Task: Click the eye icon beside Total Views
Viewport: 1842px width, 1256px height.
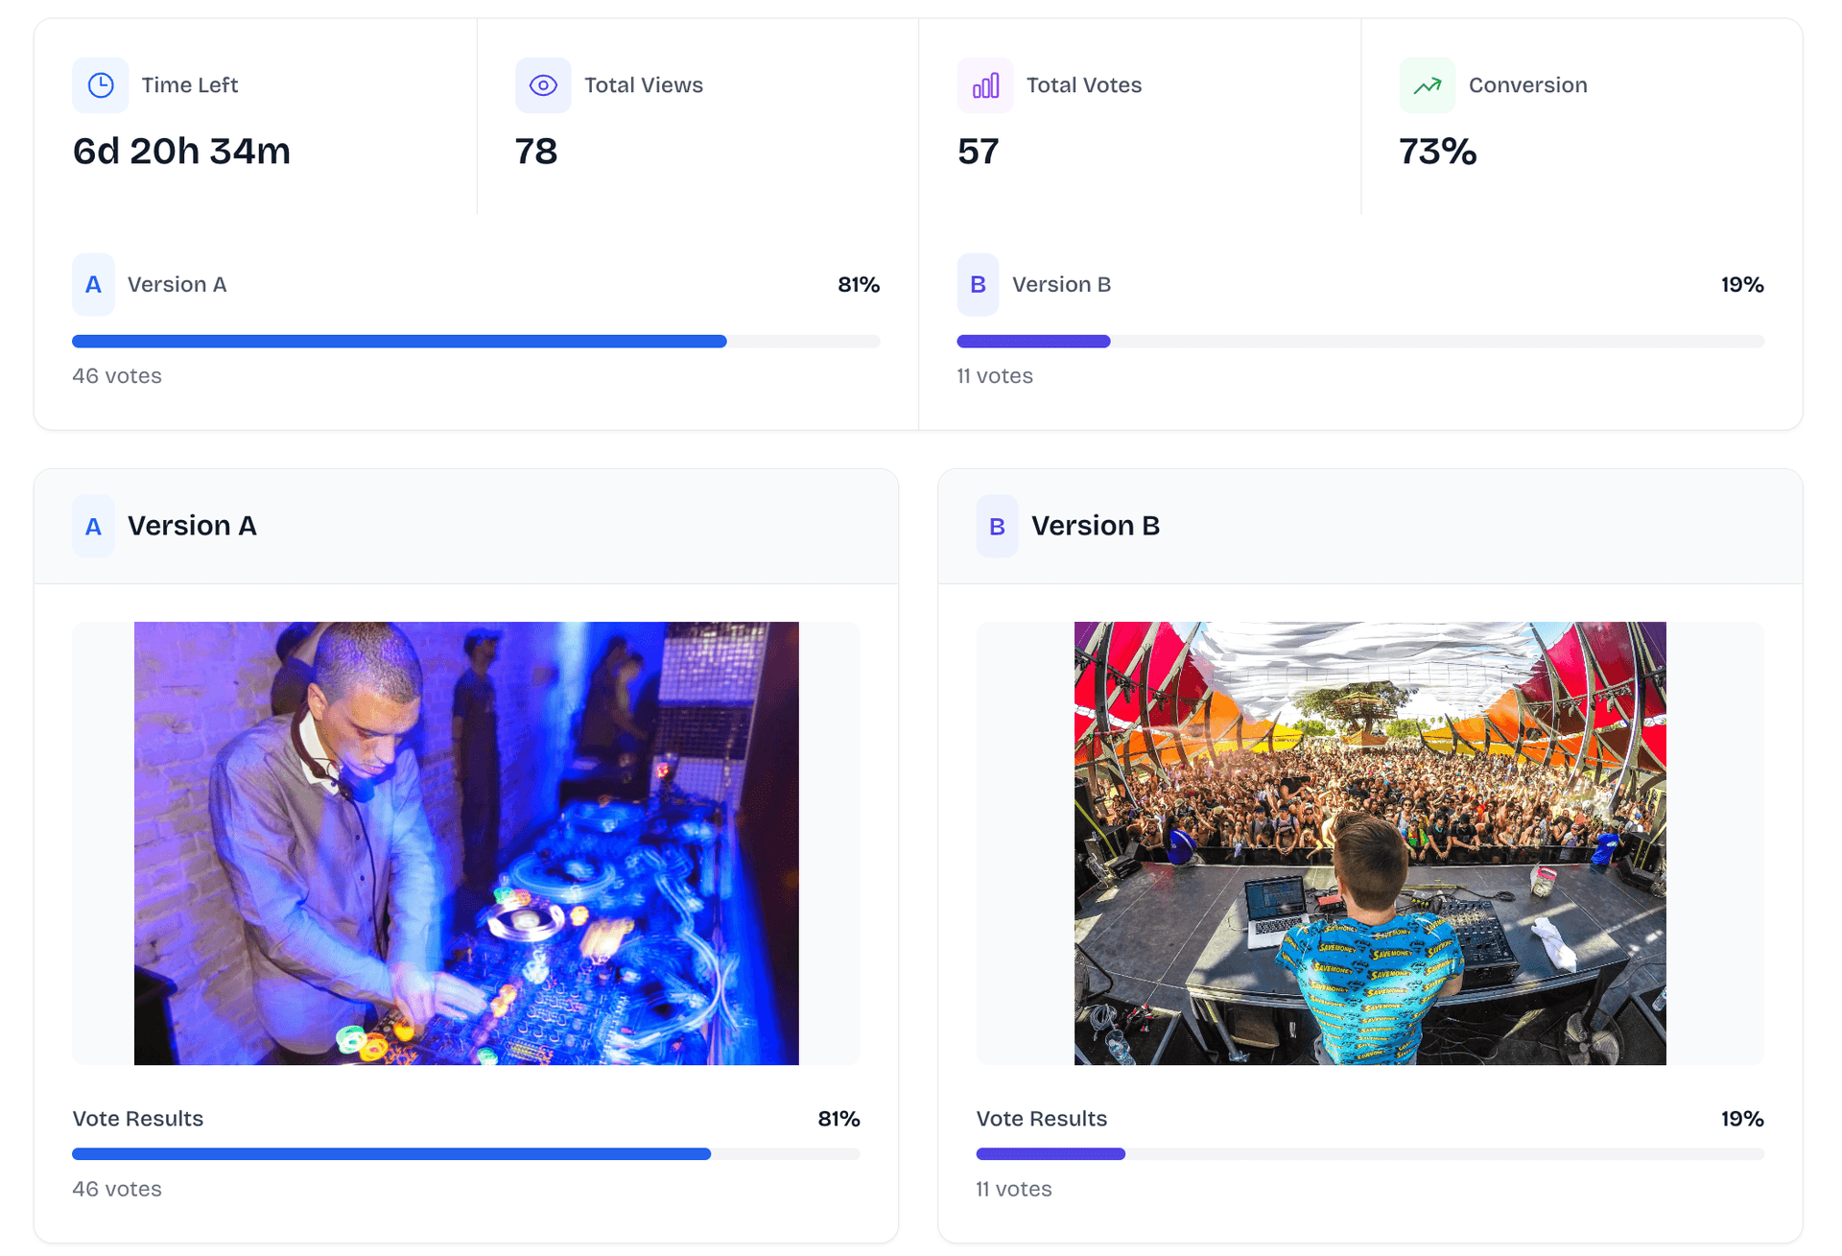Action: click(x=543, y=85)
